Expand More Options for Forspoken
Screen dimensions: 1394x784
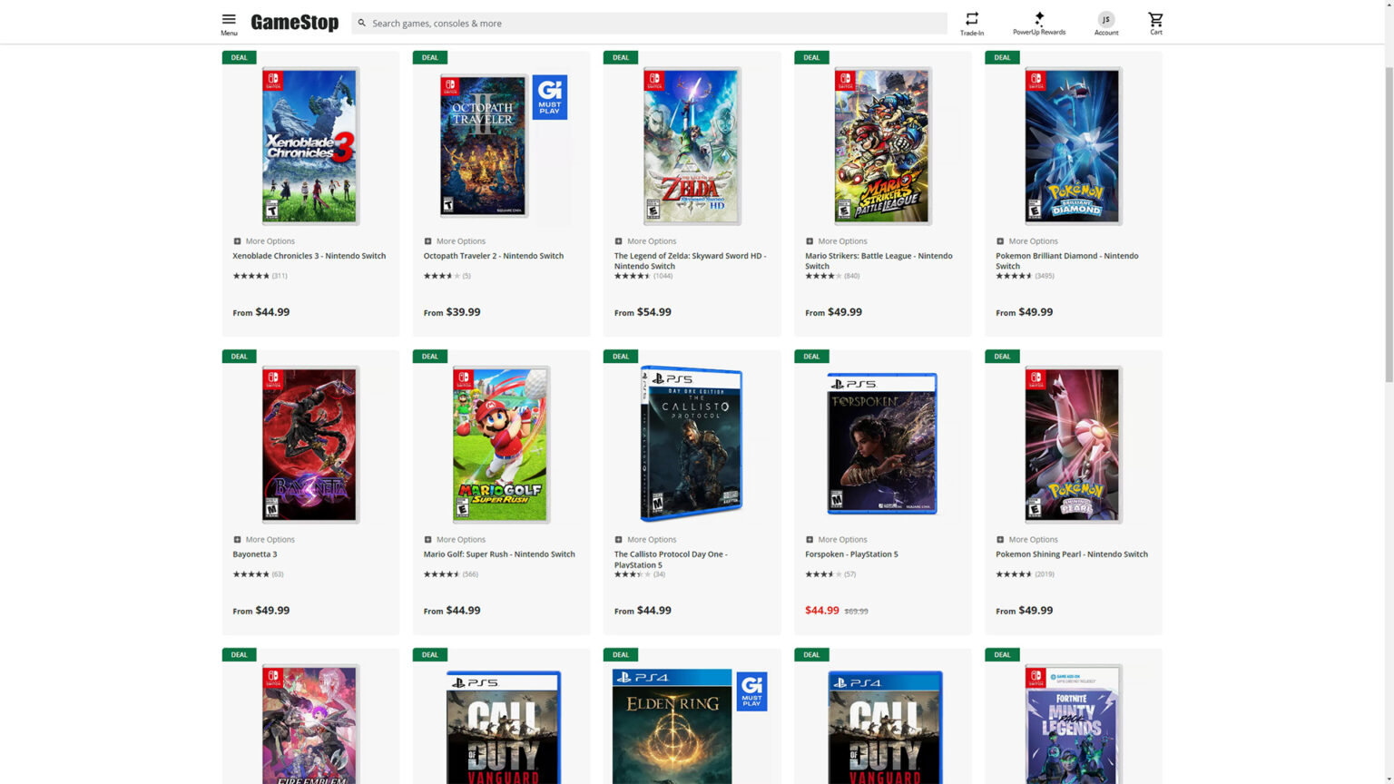coord(836,540)
